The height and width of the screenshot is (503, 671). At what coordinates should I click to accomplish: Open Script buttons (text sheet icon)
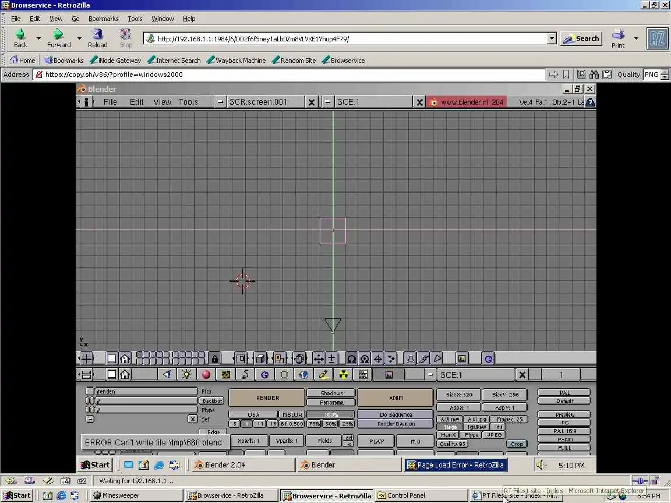pos(363,375)
